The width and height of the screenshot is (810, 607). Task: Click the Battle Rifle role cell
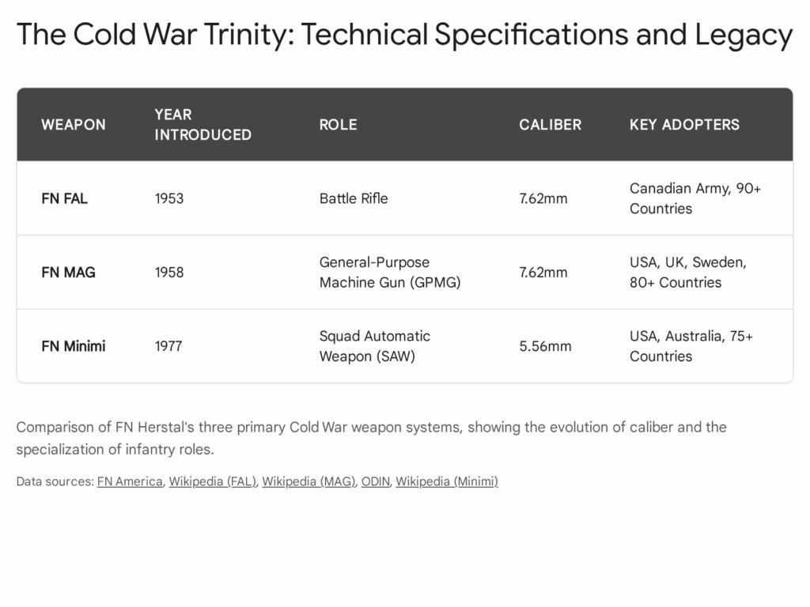(x=354, y=198)
